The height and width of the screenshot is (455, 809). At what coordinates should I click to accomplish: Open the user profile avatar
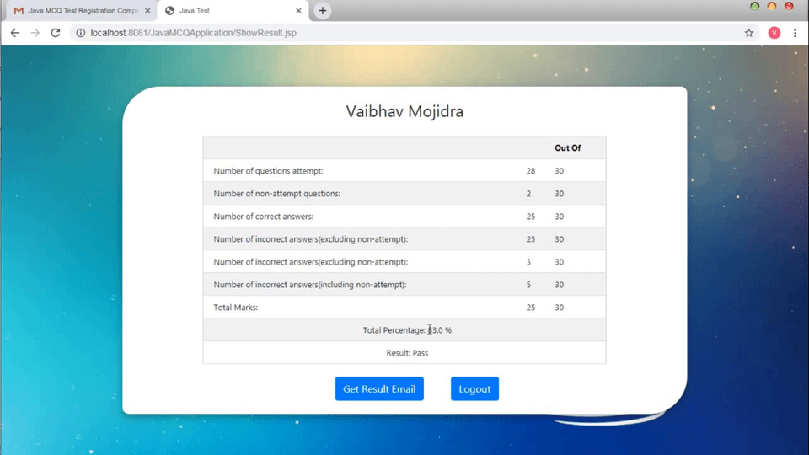coord(774,33)
